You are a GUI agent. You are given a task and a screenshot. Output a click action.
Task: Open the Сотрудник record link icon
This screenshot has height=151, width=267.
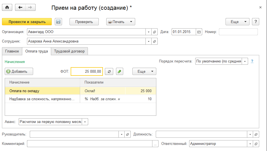155,41
